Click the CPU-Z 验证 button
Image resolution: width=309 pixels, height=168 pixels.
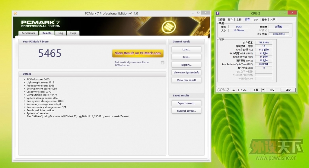point(272,90)
